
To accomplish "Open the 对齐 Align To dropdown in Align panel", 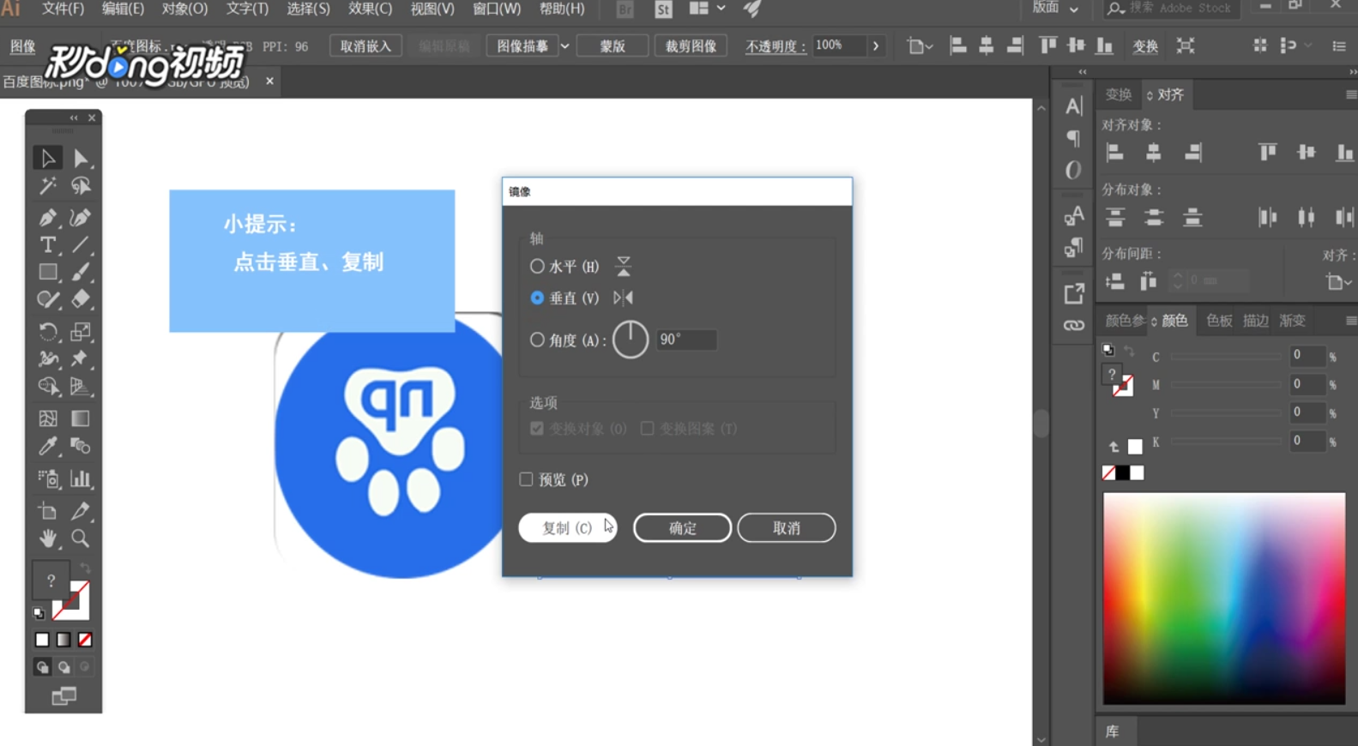I will coord(1338,281).
